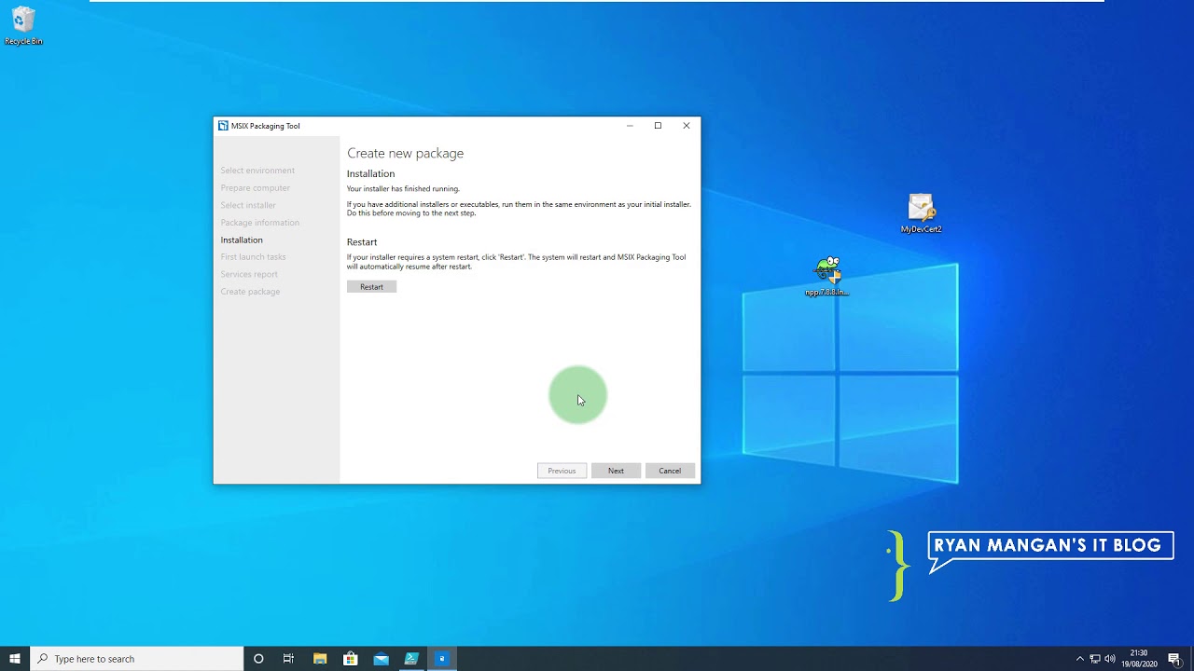Click the MSIX Packaging Tool title bar icon
The width and height of the screenshot is (1194, 671).
coord(223,126)
